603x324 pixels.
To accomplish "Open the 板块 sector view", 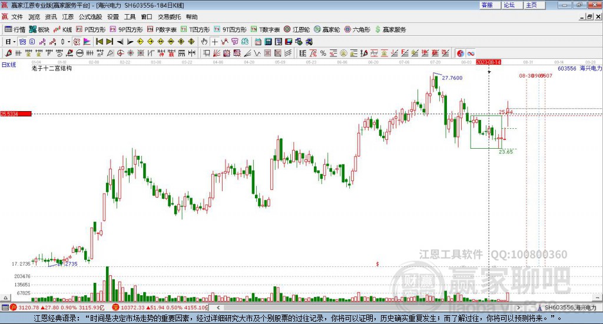I will coord(39,29).
